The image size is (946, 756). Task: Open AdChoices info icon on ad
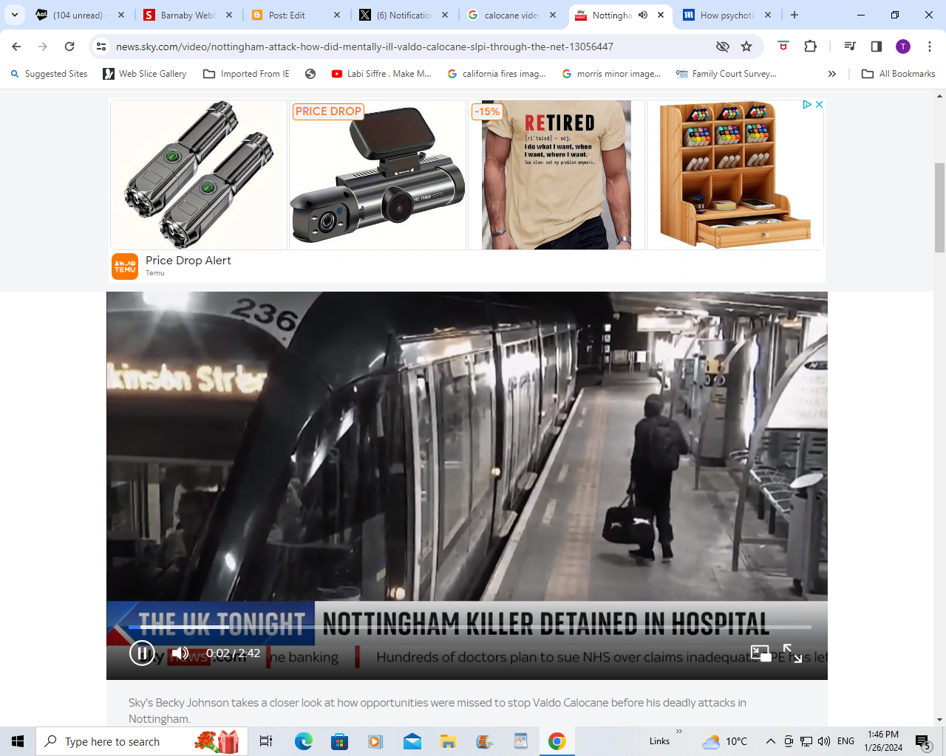point(807,105)
